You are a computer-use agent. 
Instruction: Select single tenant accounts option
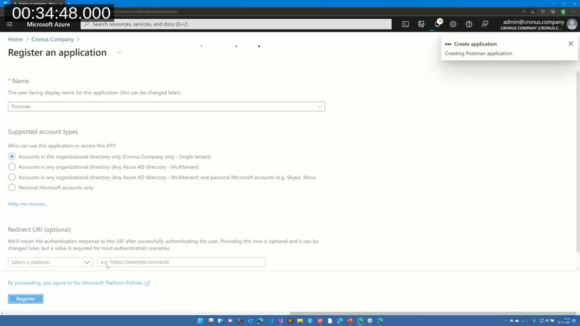coord(12,157)
